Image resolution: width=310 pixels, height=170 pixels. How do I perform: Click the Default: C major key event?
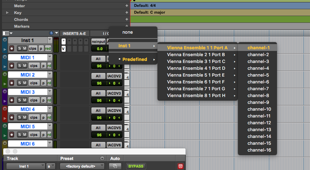tap(149, 12)
